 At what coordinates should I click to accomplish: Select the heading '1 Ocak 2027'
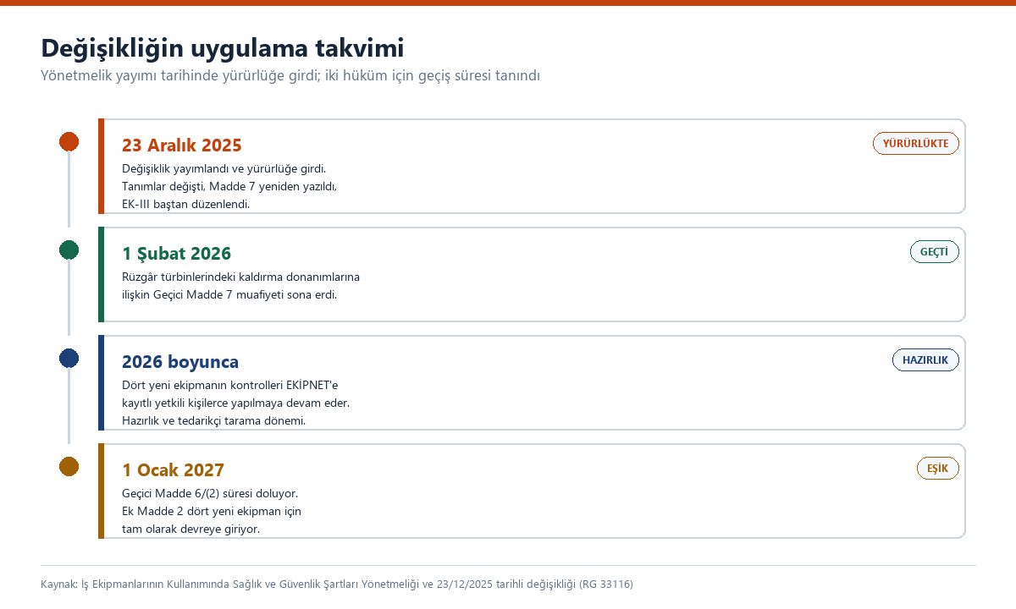coord(173,470)
